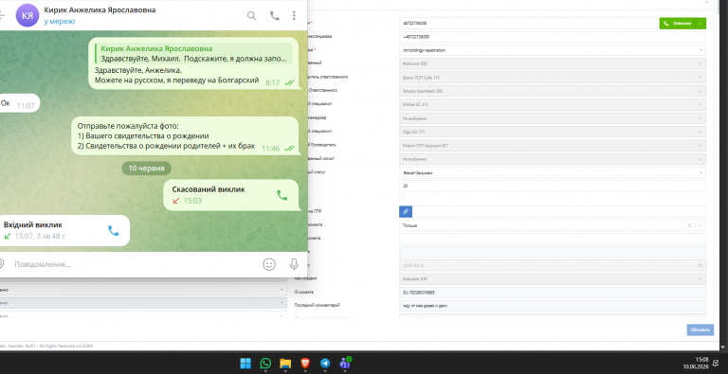
Task: Open Brave browser from the taskbar
Action: [x=305, y=364]
